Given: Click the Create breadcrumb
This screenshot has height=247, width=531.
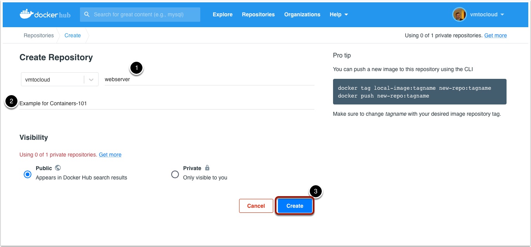Looking at the screenshot, I should point(73,35).
